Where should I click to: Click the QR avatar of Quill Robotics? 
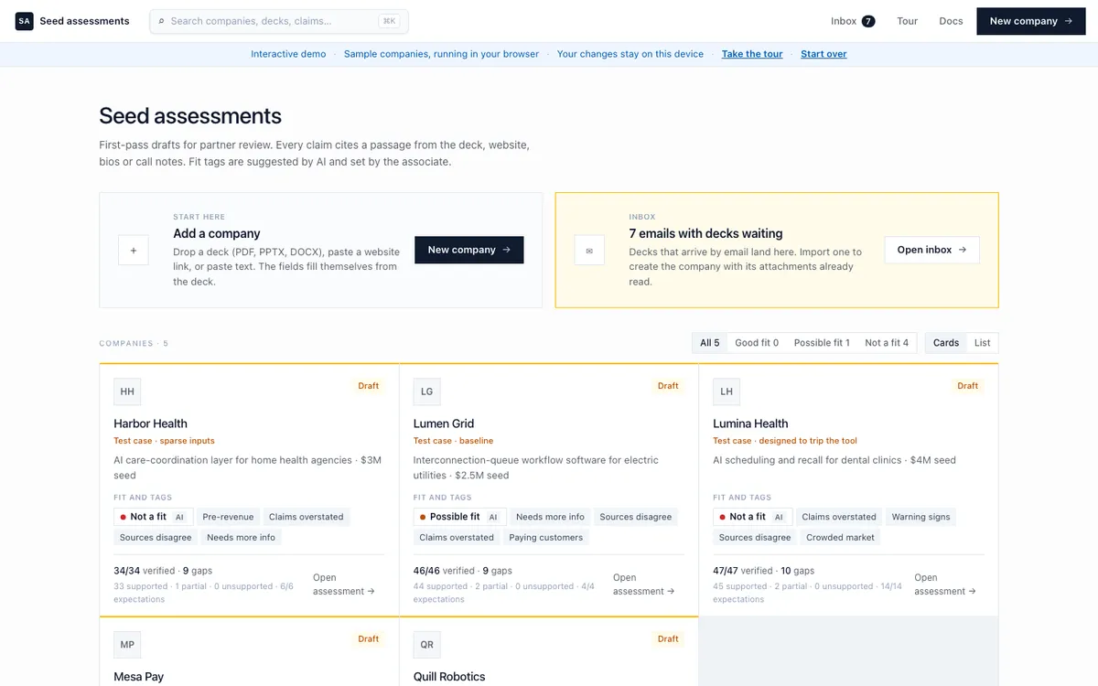pyautogui.click(x=426, y=645)
